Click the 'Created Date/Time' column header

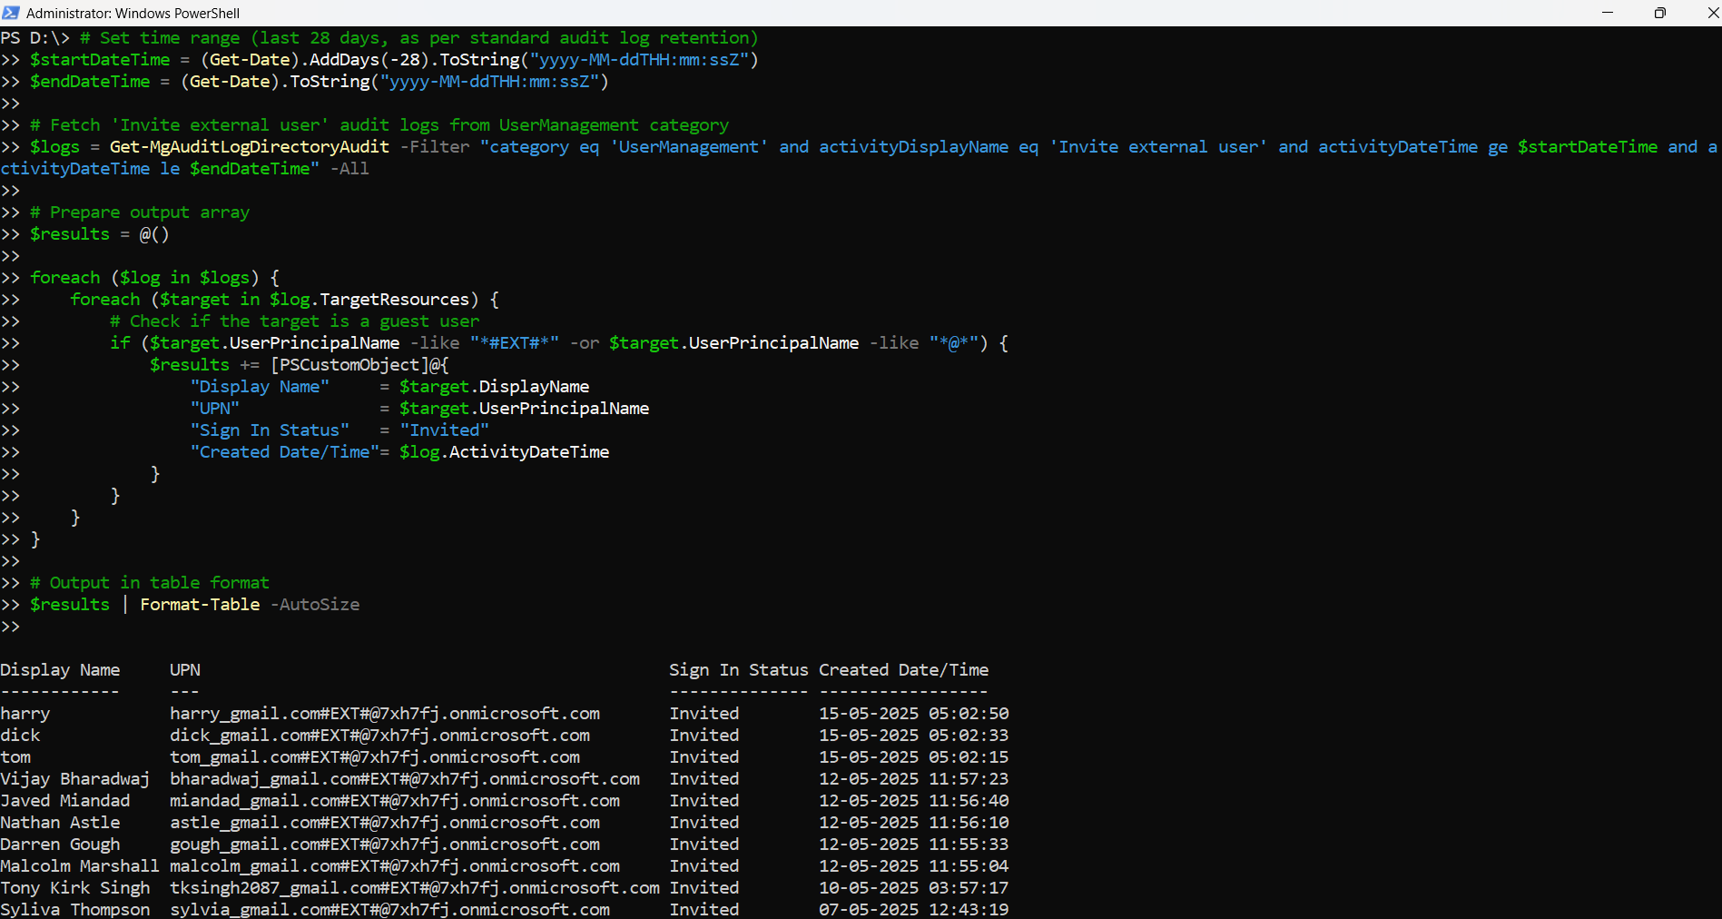point(903,670)
